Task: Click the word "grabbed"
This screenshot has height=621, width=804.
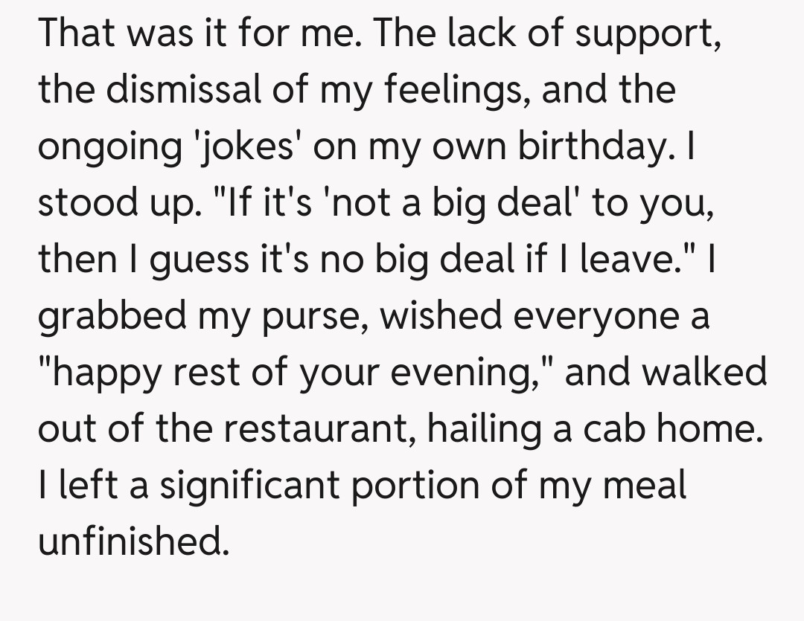Action: click(112, 316)
